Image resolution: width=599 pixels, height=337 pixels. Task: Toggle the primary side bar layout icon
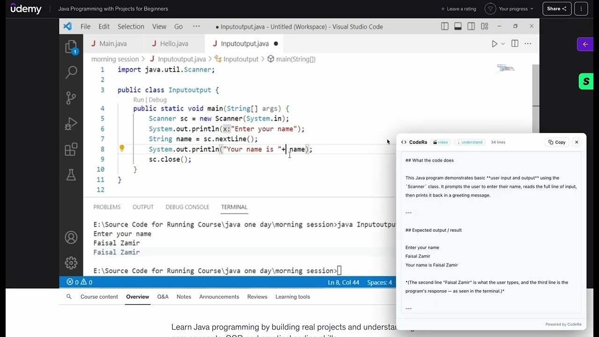pyautogui.click(x=445, y=27)
